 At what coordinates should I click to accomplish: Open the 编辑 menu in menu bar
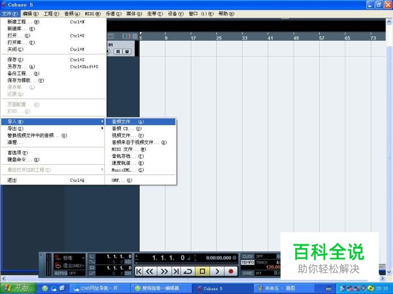[x=31, y=14]
